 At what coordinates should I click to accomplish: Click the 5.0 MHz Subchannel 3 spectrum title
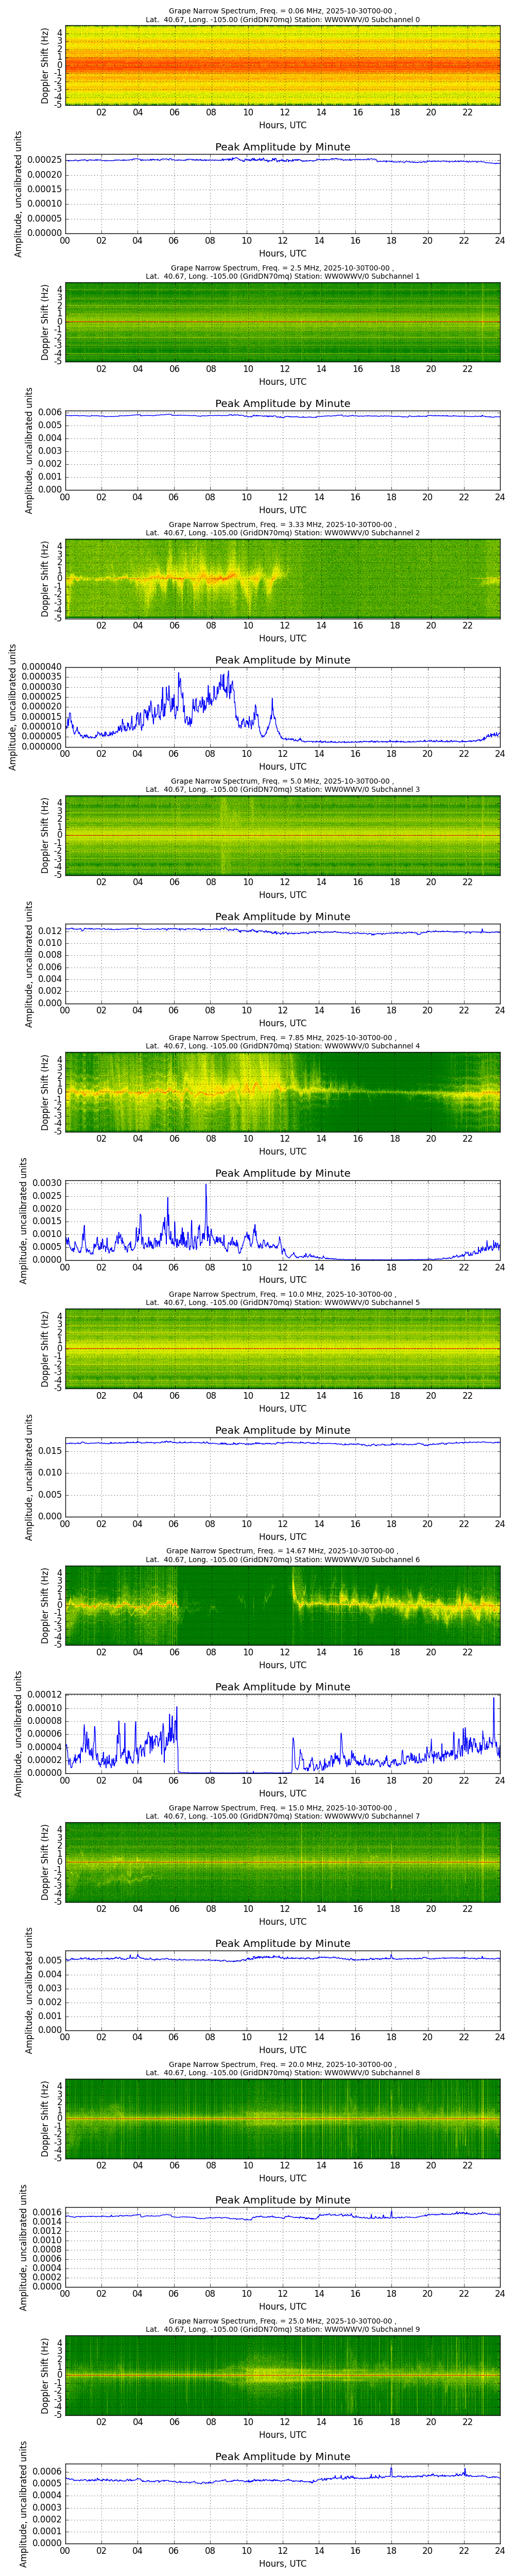point(283,785)
